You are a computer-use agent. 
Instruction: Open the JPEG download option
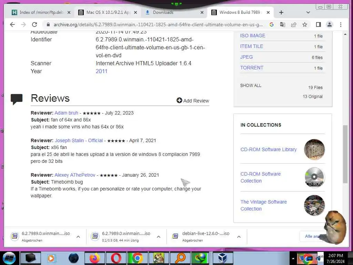point(246,57)
